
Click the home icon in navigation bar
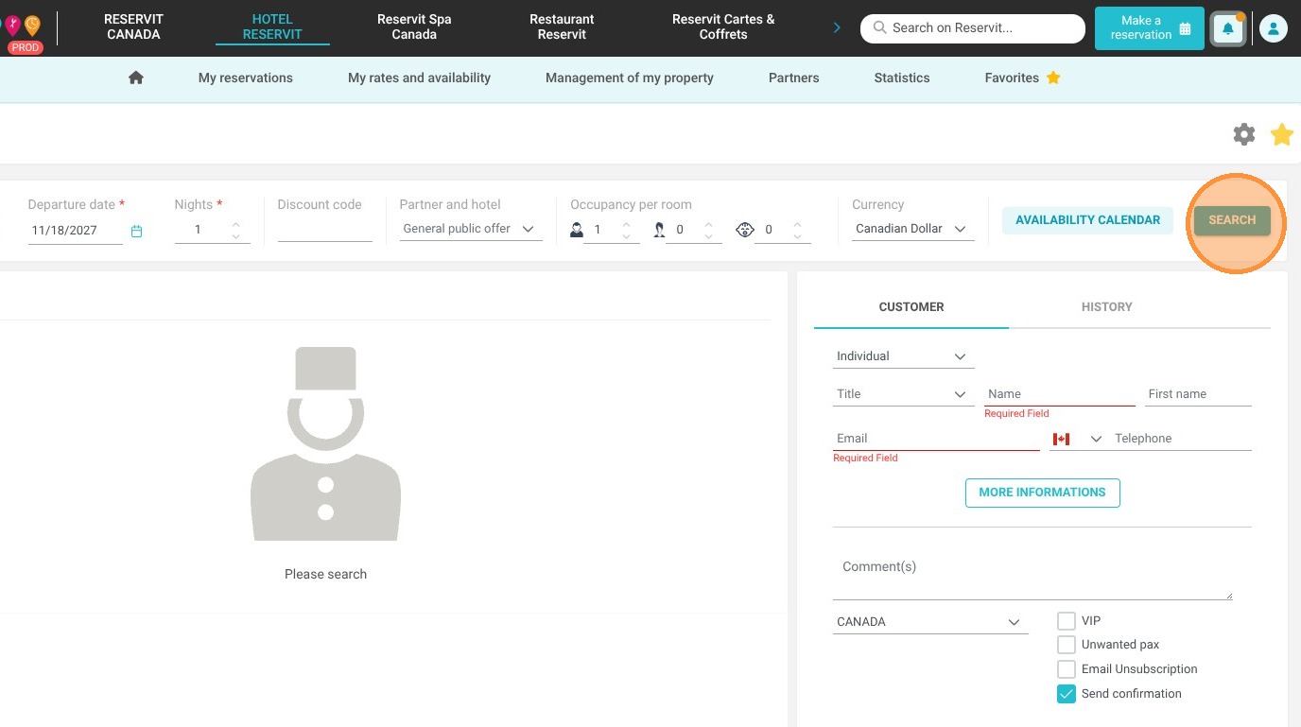coord(136,78)
